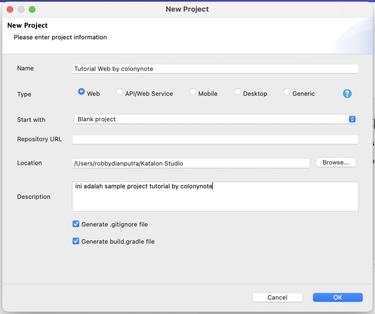The width and height of the screenshot is (375, 314).
Task: Select the Web project type
Action: [81, 92]
